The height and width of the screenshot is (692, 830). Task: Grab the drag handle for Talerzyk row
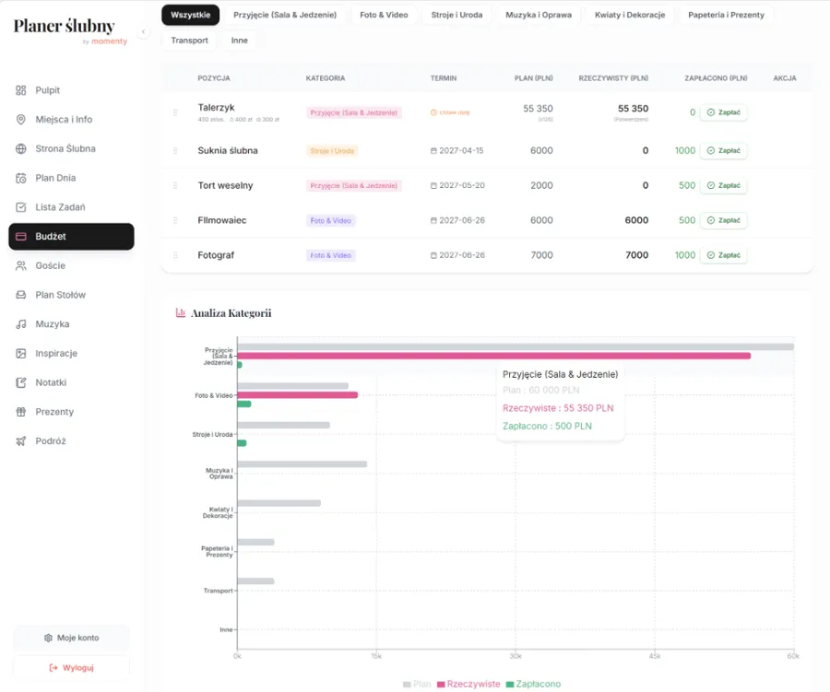pyautogui.click(x=175, y=112)
